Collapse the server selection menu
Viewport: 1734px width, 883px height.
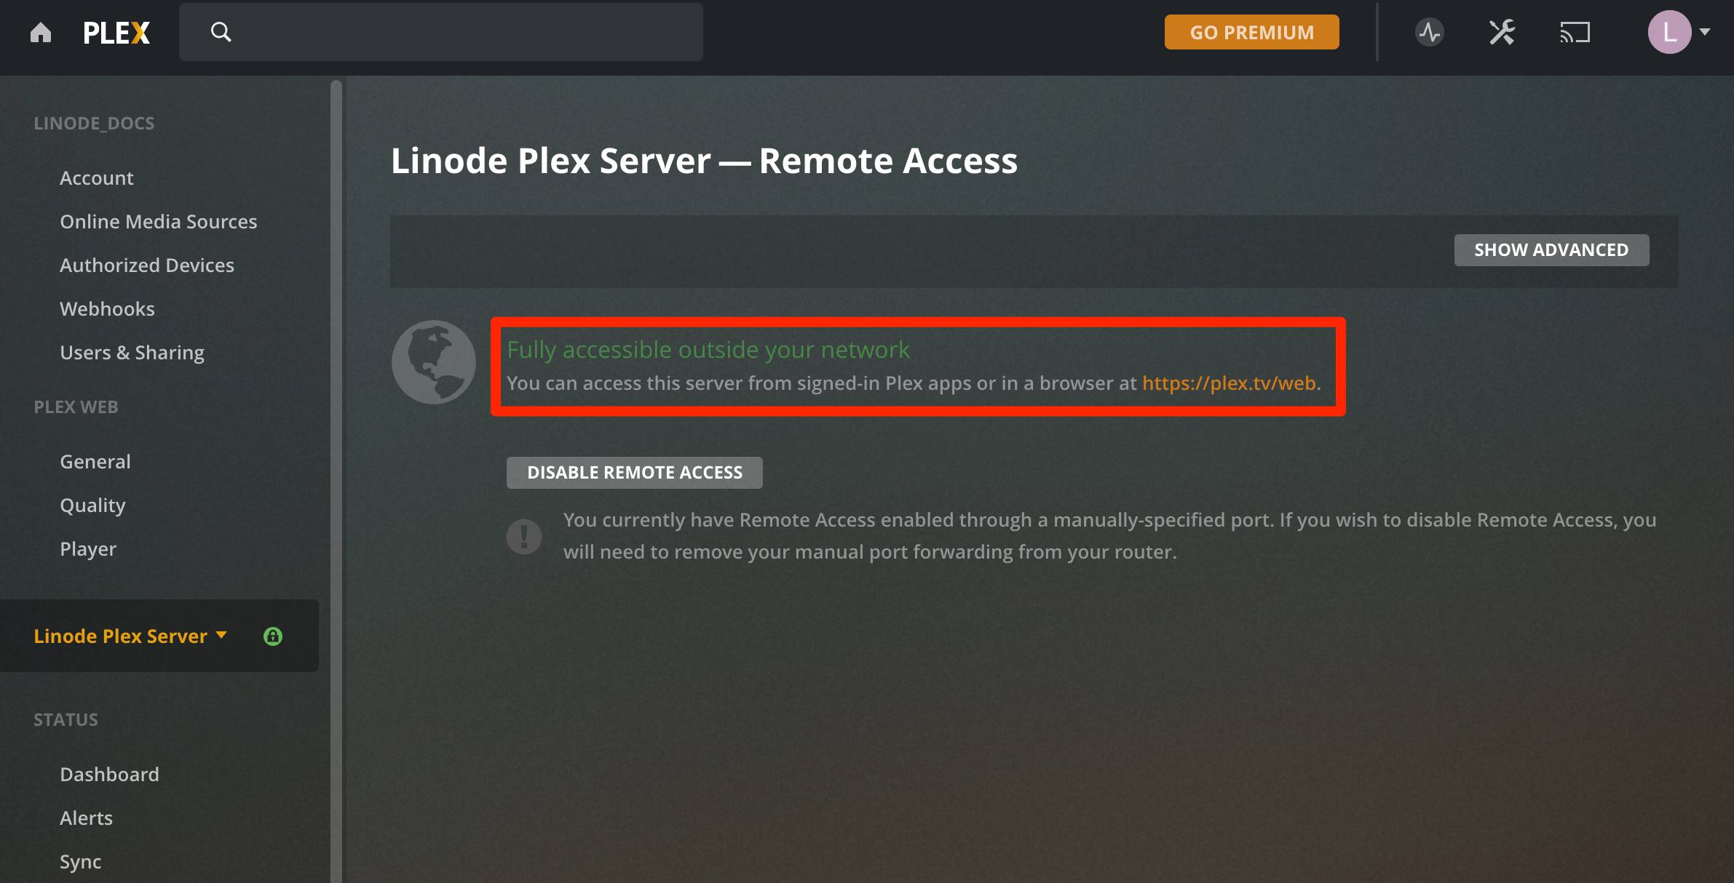[x=221, y=636]
